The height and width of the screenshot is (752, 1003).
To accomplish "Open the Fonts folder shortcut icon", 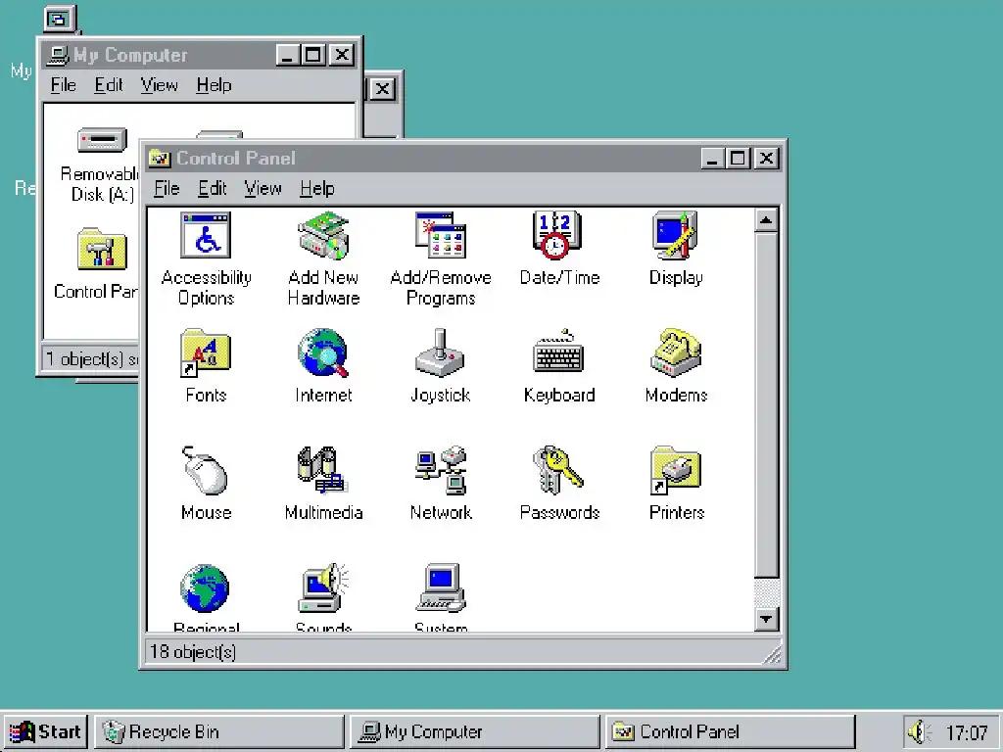I will (206, 352).
